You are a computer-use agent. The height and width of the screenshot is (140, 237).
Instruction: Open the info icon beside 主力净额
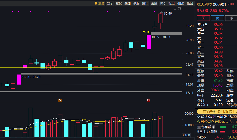pos(214,127)
